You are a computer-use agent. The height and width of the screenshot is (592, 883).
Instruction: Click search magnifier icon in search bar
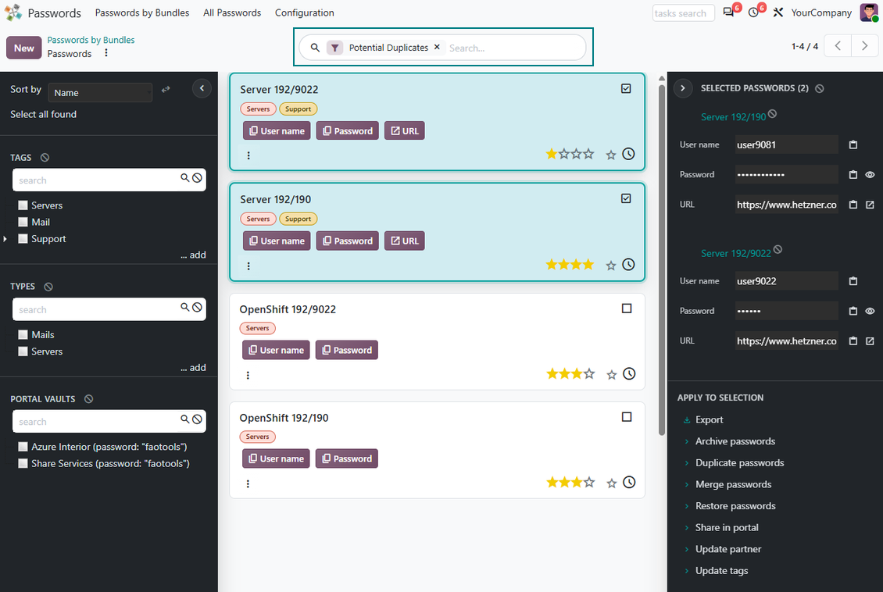pyautogui.click(x=316, y=48)
